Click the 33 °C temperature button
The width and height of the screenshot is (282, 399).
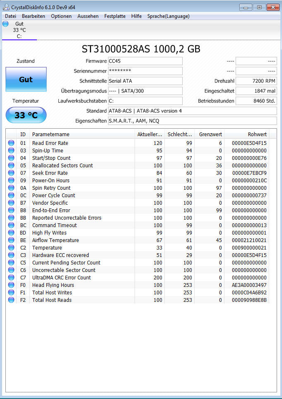[x=26, y=115]
